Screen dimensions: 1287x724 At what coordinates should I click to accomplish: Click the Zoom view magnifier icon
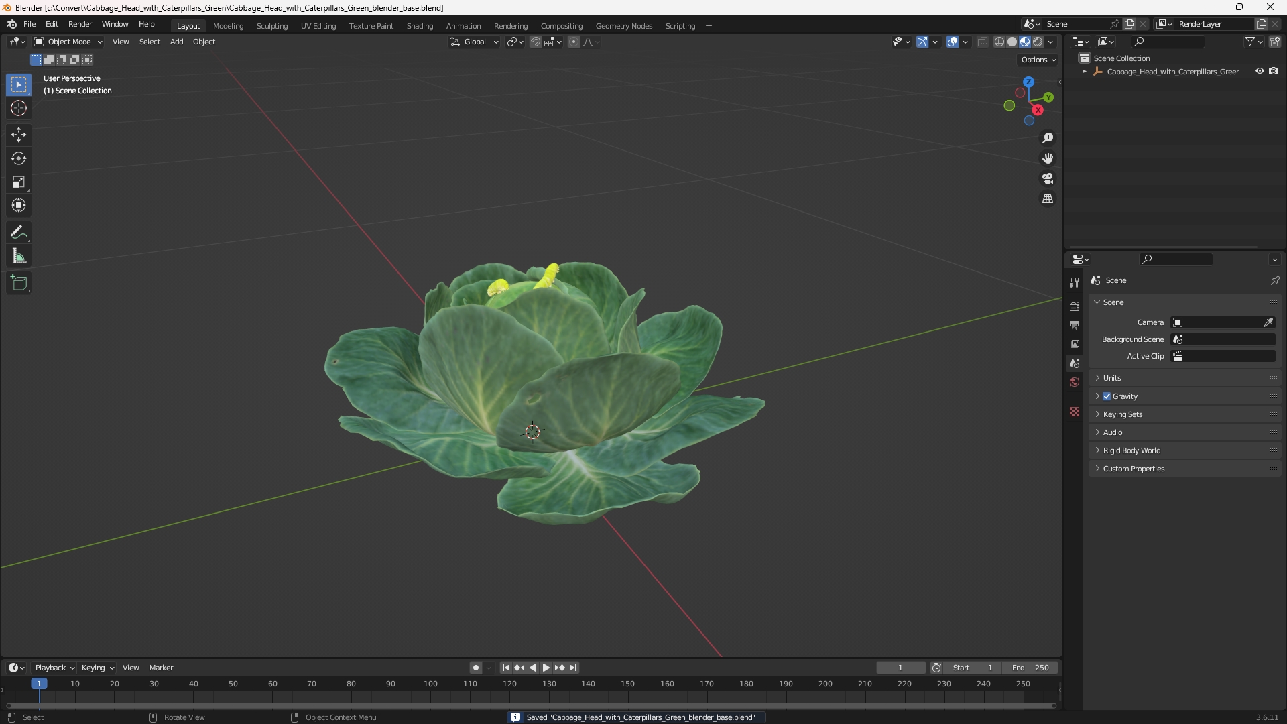pos(1048,138)
